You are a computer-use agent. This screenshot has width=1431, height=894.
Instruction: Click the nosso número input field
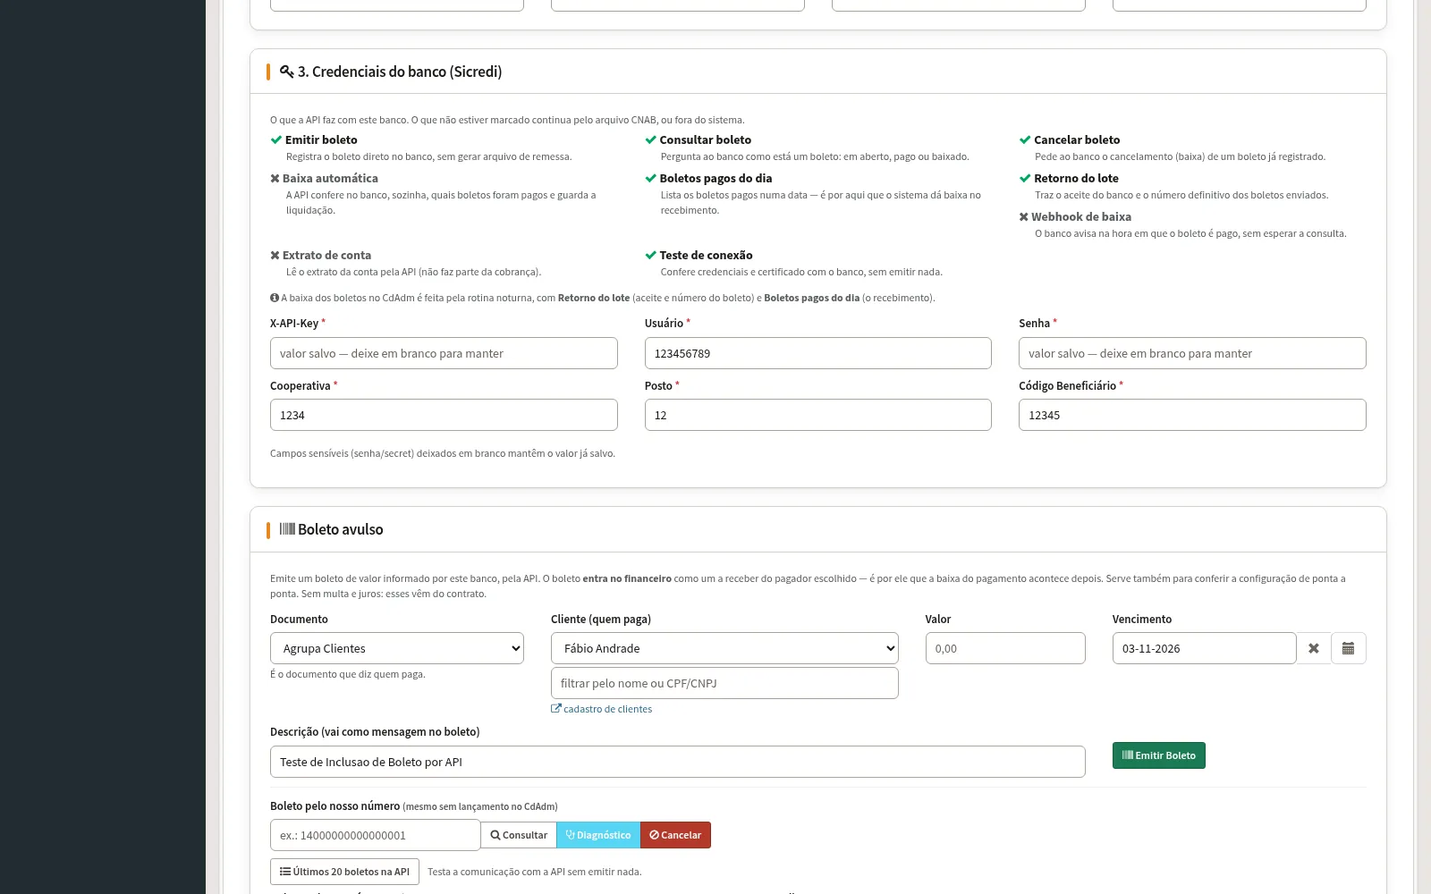(376, 835)
